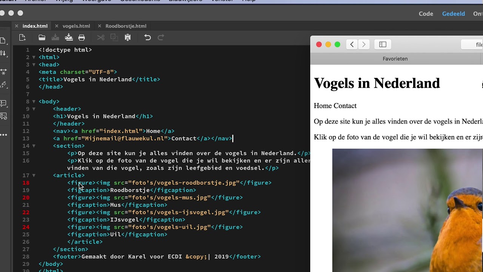Click the file management up-down arrows icon
The width and height of the screenshot is (483, 272).
[3, 53]
